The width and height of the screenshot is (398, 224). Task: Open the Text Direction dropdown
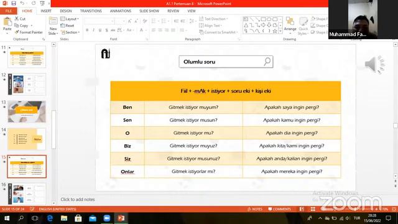pos(213,19)
